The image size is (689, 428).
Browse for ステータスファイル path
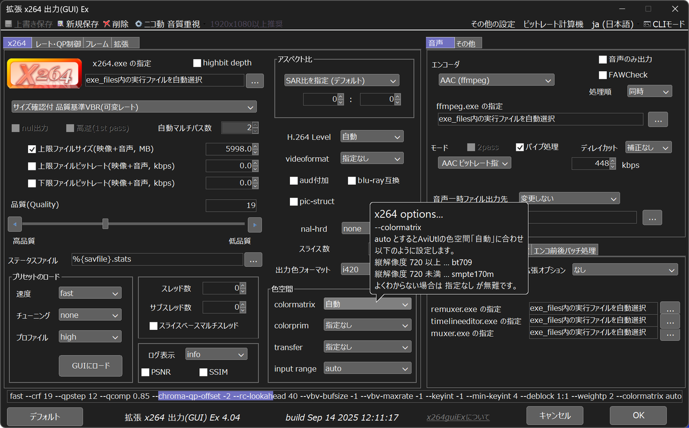(x=253, y=260)
